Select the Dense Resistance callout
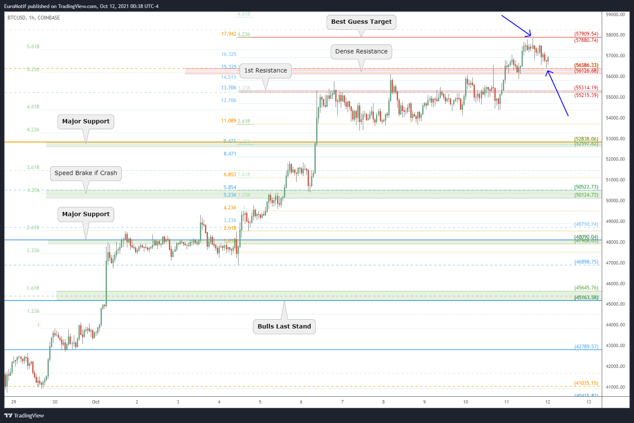Viewport: 634px width, 423px height. point(361,51)
